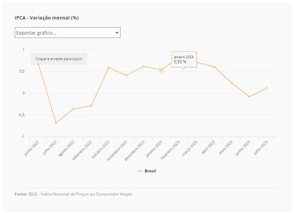The width and height of the screenshot is (294, 213).
Task: Click the agosto 2022 data point
Action: pyautogui.click(x=73, y=109)
